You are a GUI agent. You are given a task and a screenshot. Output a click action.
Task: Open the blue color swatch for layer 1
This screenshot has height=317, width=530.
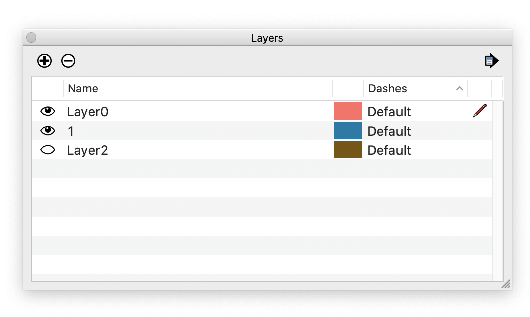pyautogui.click(x=348, y=130)
